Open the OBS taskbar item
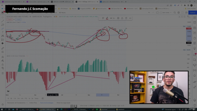The width and height of the screenshot is (197, 111). (27, 109)
